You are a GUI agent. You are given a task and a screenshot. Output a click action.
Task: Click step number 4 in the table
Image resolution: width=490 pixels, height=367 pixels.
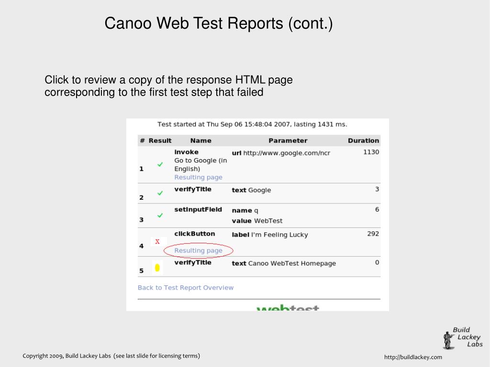tap(141, 246)
